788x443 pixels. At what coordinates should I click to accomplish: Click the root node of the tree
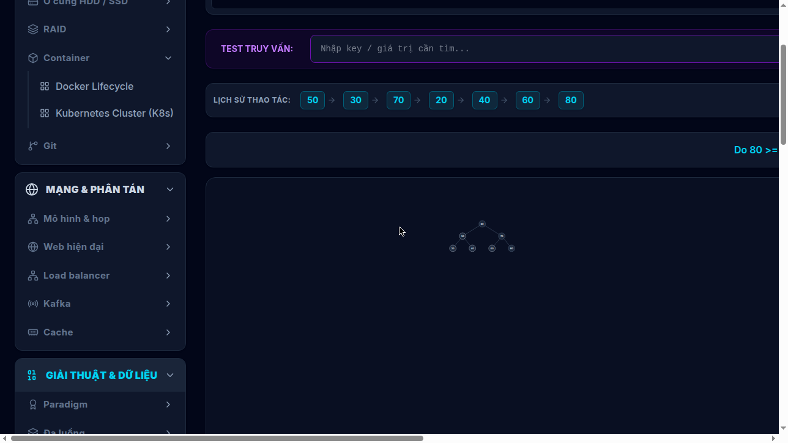pos(482,224)
